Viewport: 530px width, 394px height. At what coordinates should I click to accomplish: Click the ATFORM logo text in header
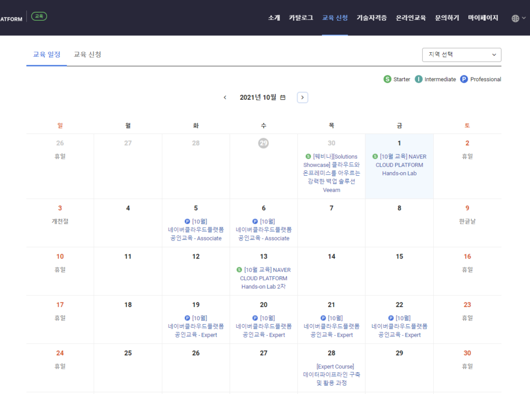(11, 19)
